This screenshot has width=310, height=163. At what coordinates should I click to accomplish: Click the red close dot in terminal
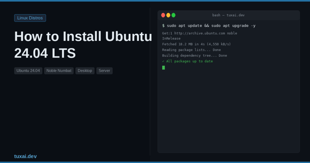click(163, 15)
